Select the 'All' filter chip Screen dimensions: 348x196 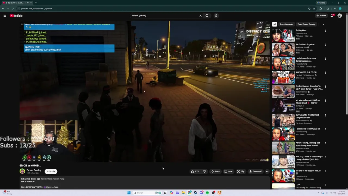(275, 24)
